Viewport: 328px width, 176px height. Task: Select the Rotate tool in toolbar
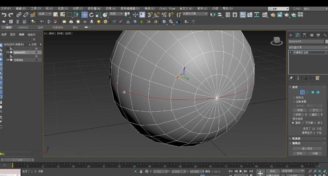tap(91, 15)
